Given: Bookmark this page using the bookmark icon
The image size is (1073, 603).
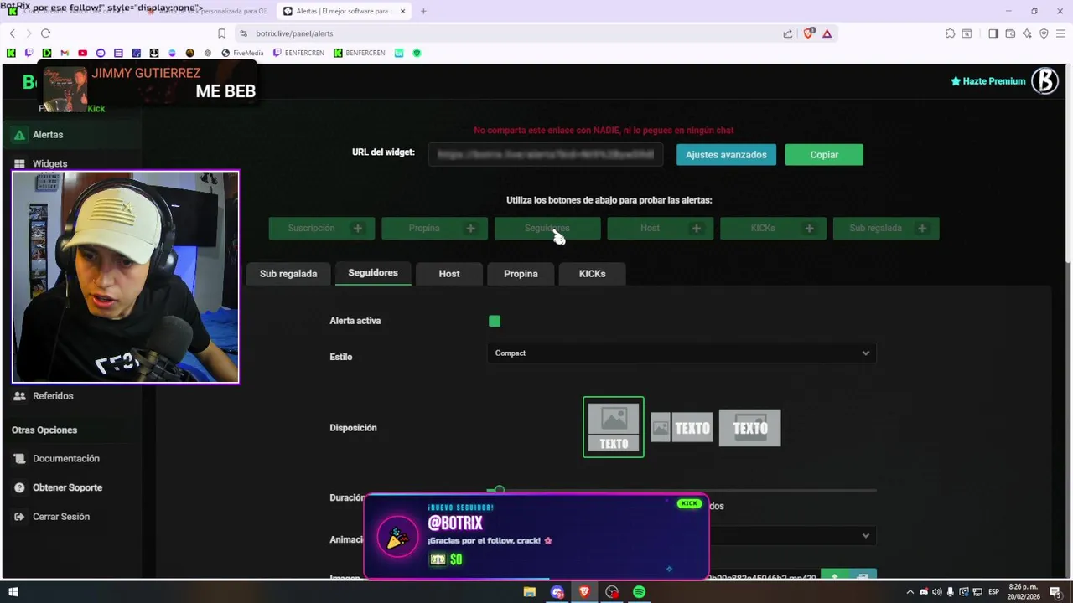Looking at the screenshot, I should (221, 33).
